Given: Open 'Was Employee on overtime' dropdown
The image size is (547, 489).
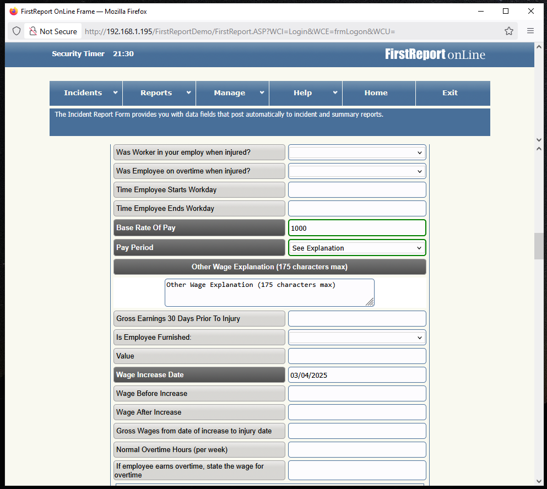Looking at the screenshot, I should (x=357, y=171).
